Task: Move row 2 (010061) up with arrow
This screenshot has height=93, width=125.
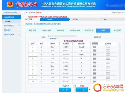Action: click(x=107, y=51)
